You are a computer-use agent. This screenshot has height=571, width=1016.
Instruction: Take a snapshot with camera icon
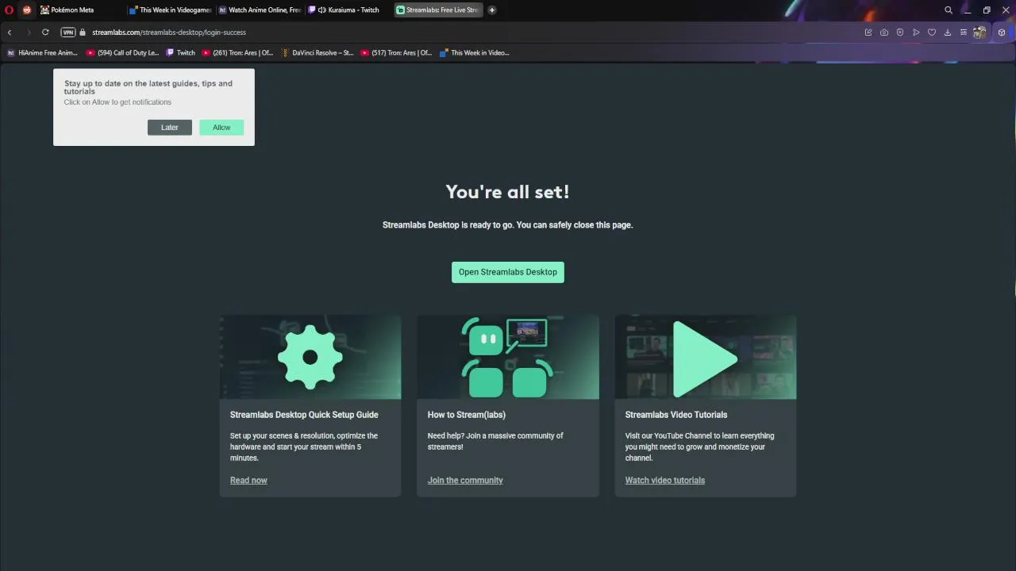[x=884, y=33]
